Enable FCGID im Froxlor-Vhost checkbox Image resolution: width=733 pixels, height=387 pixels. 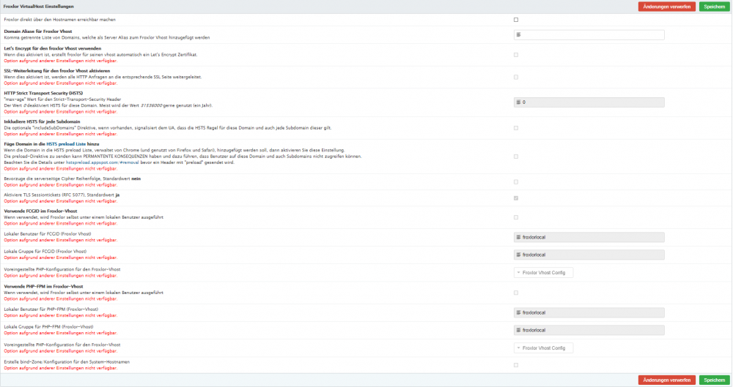pyautogui.click(x=516, y=217)
